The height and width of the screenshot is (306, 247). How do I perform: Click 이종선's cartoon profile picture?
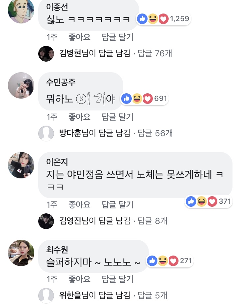coord(21,11)
